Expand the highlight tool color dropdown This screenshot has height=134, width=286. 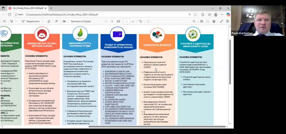pos(16,21)
